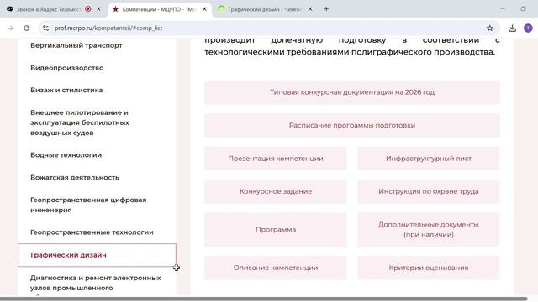This screenshot has height=302, width=538.
Task: Open the browser downloads icon
Action: pyautogui.click(x=512, y=28)
